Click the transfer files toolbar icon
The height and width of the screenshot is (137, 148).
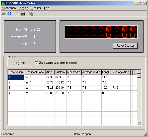click(31, 14)
